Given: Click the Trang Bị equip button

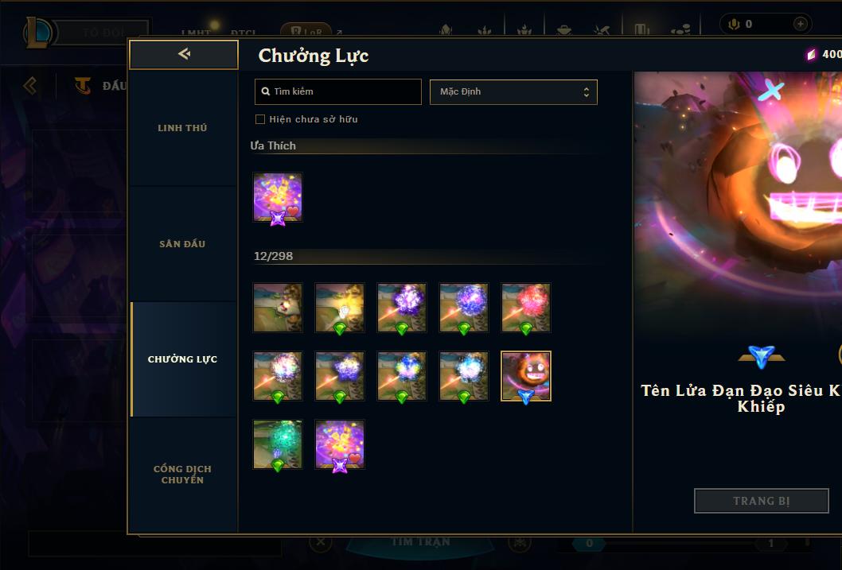Looking at the screenshot, I should pyautogui.click(x=762, y=501).
